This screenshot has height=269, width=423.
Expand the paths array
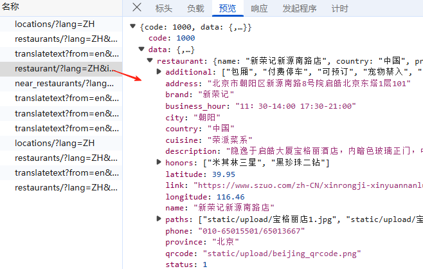coord(159,219)
